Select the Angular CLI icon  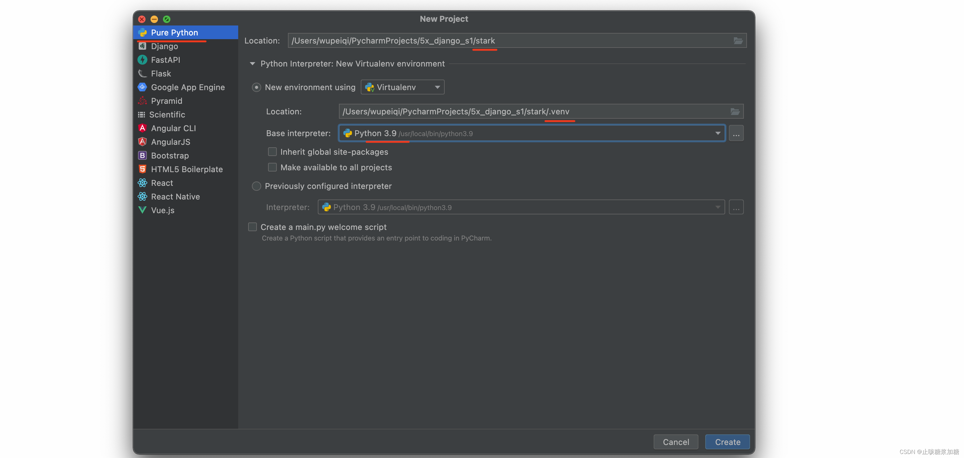point(142,128)
